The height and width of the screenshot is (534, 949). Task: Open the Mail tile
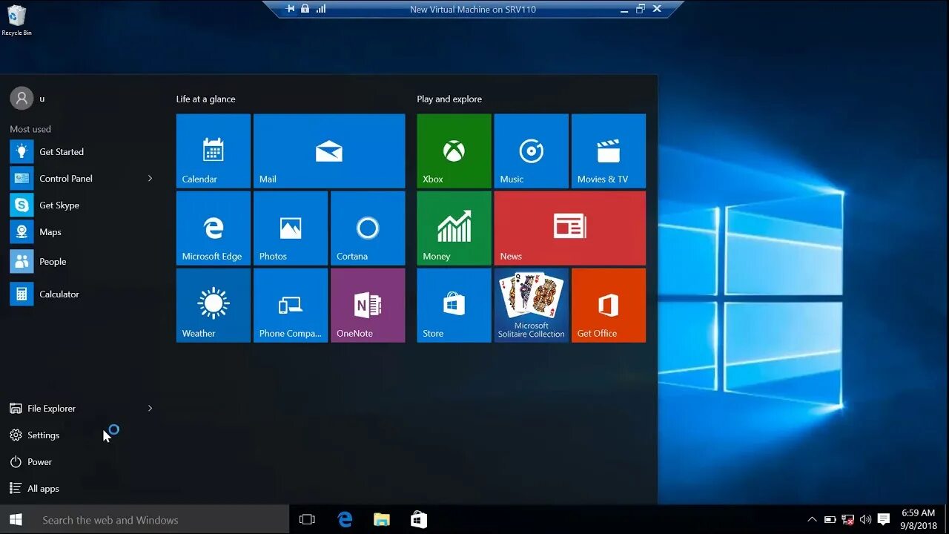tap(329, 151)
